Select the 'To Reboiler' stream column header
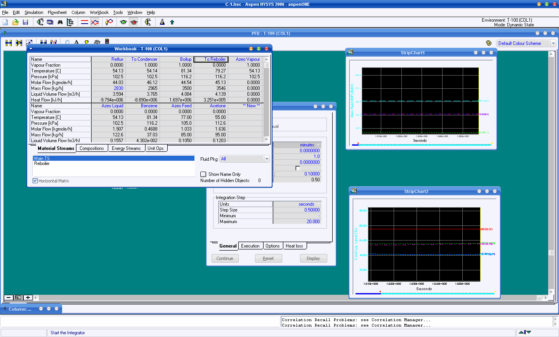 pos(211,59)
